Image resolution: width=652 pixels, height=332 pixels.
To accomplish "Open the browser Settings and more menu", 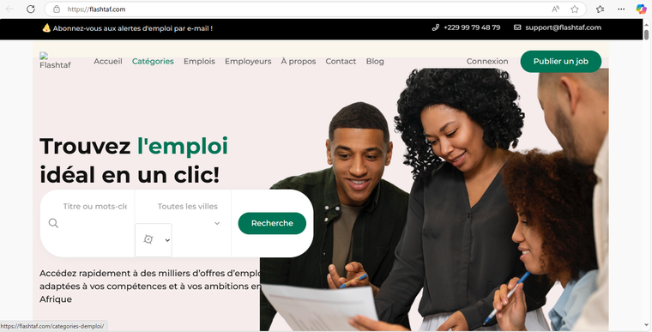I will point(621,9).
